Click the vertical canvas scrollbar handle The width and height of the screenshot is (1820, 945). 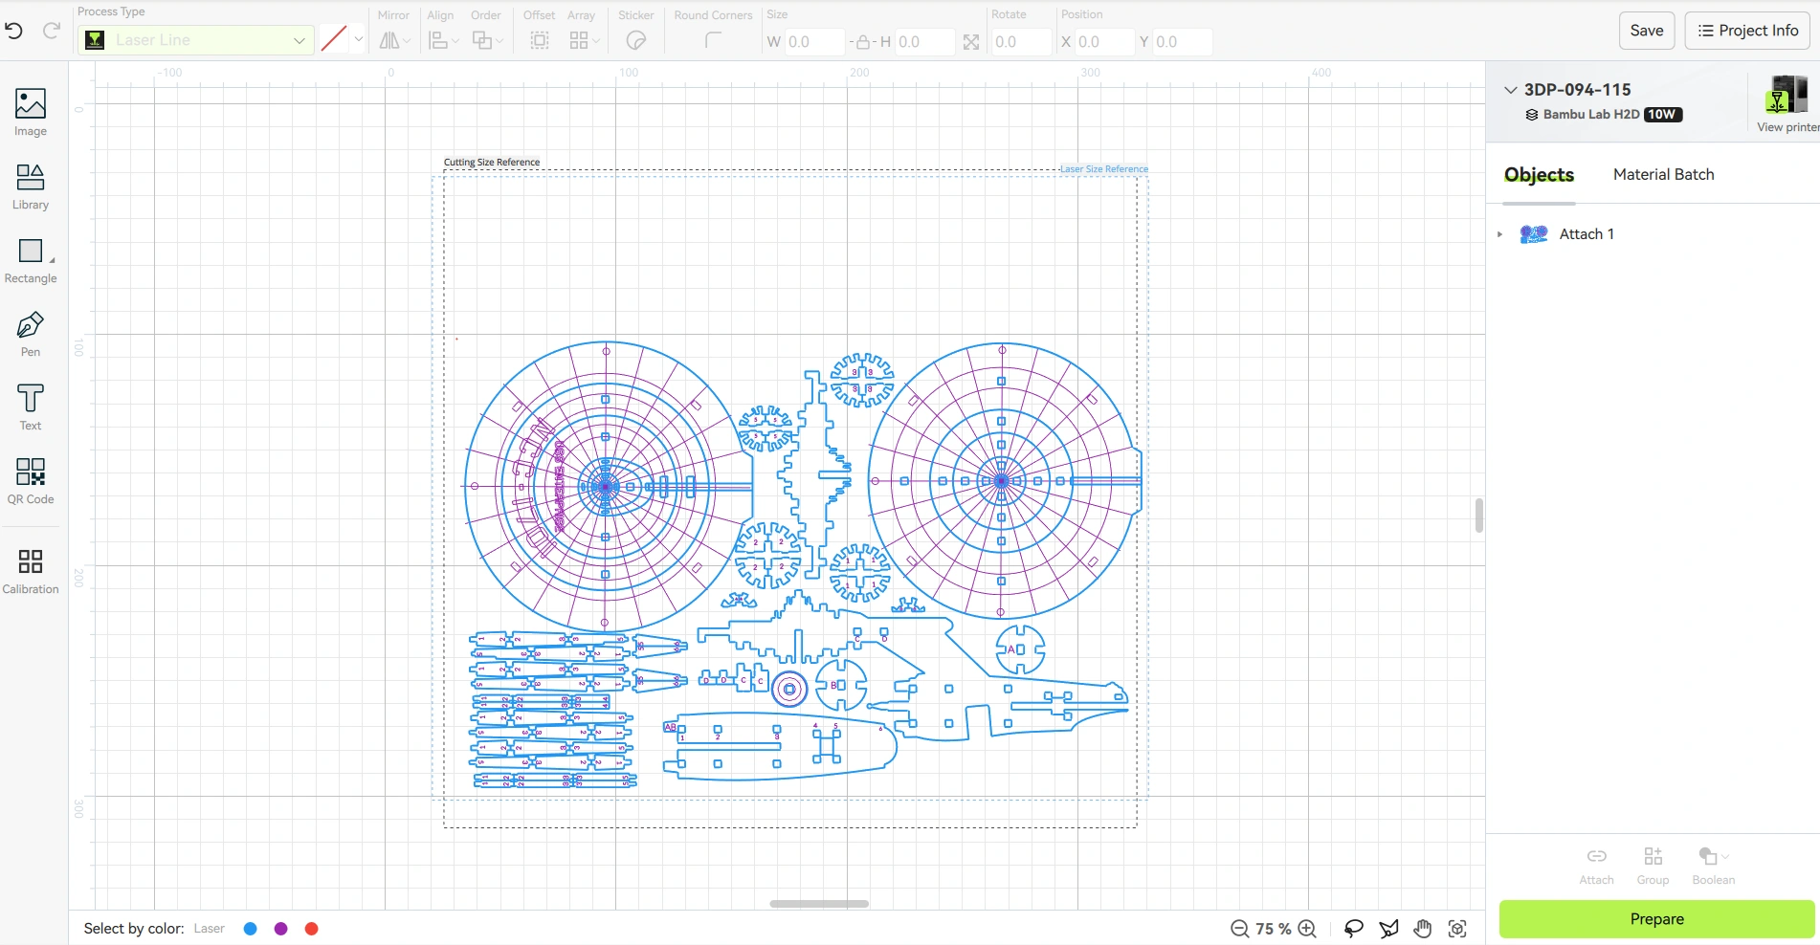(1479, 516)
